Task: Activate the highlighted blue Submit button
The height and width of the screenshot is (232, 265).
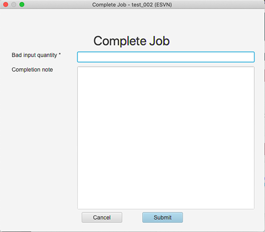Action: (x=163, y=217)
